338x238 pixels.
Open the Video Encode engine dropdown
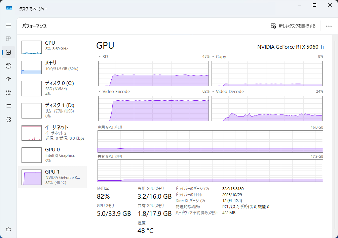click(100, 92)
